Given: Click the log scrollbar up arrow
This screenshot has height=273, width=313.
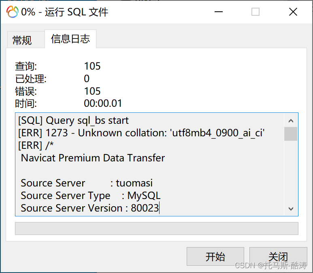Looking at the screenshot, I should (291, 121).
